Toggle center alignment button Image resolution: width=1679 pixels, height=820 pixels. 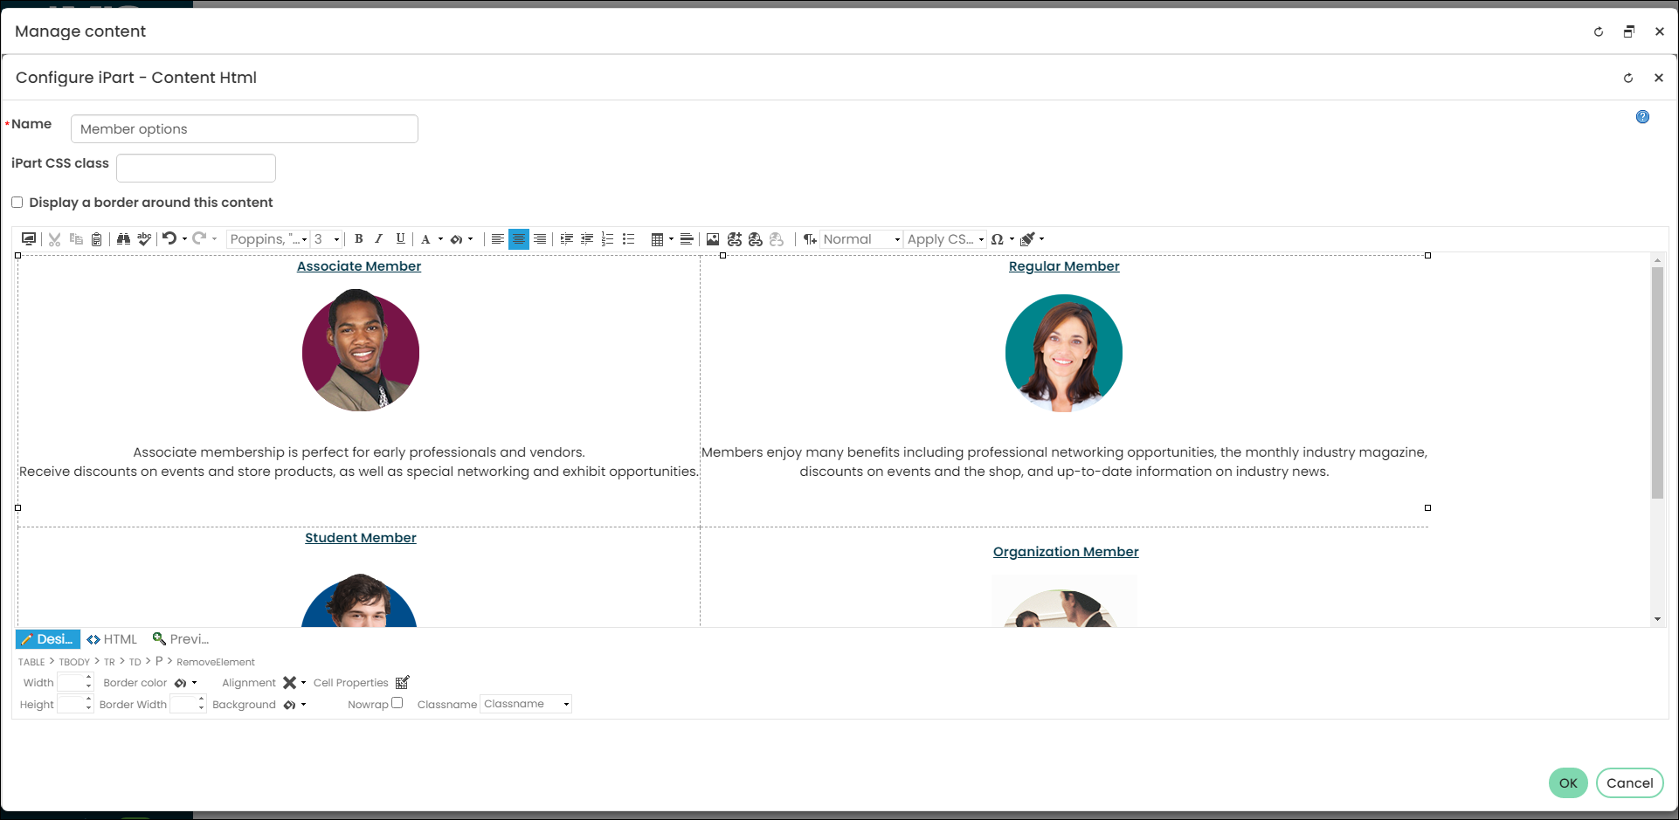click(519, 239)
